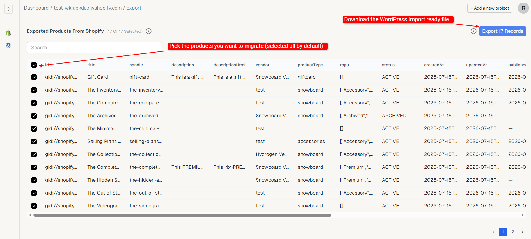
Task: Click the tags column header
Action: pos(344,65)
